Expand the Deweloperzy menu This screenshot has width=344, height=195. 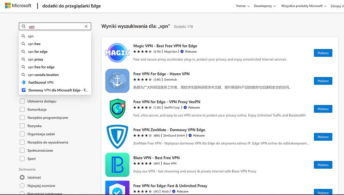tap(264, 6)
